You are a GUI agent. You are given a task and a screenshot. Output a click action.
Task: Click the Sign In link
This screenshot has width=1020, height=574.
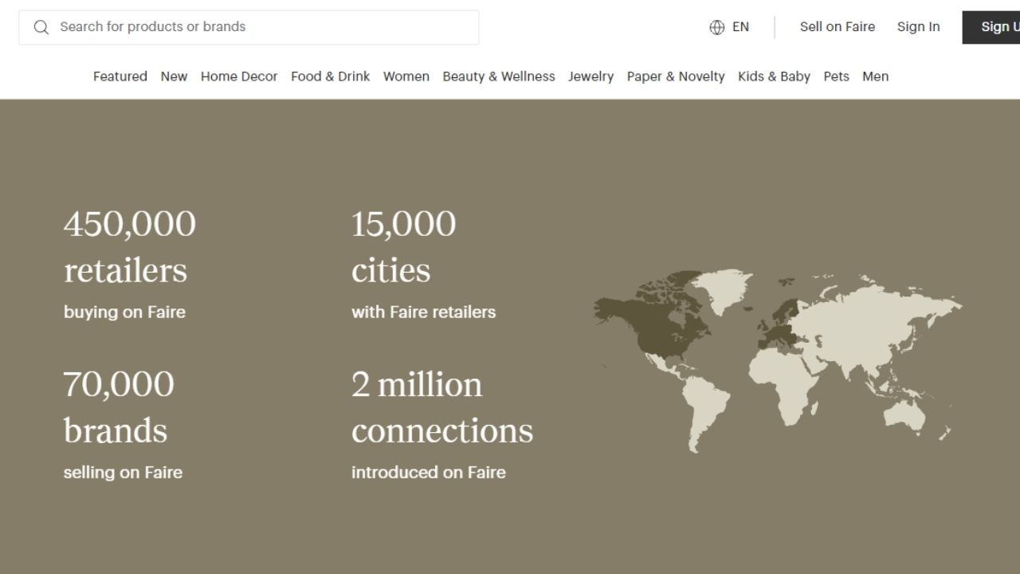[918, 26]
